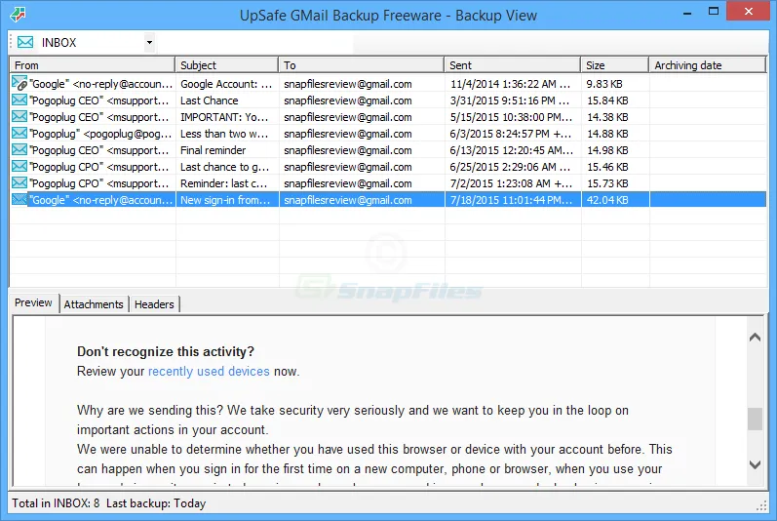Sort by the Subject column header
The image size is (777, 521).
click(226, 65)
